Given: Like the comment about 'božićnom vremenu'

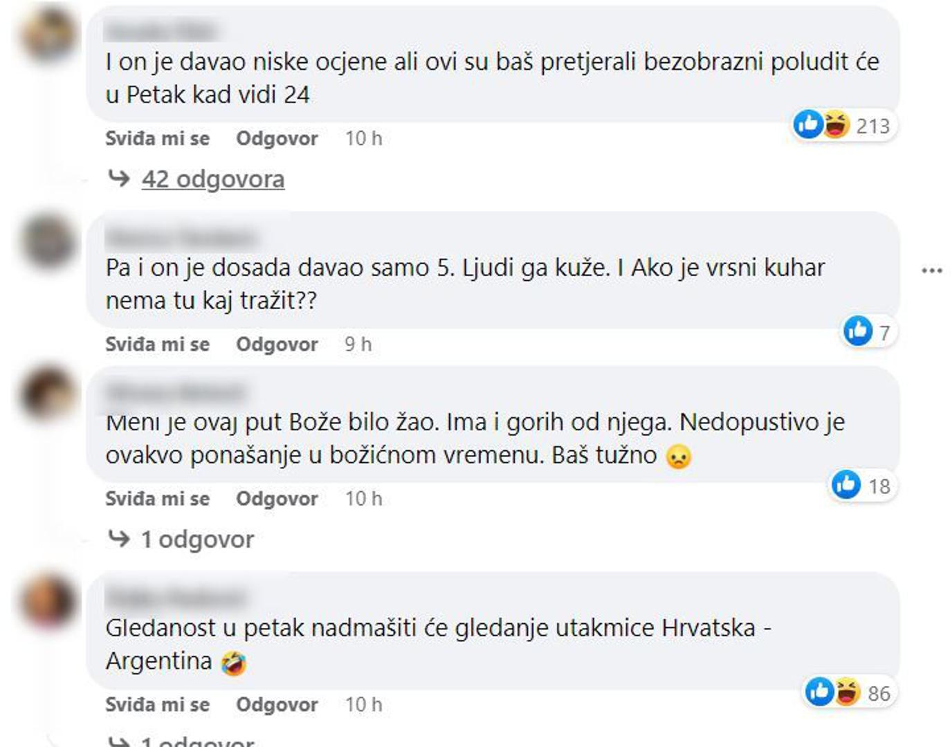Looking at the screenshot, I should 157,498.
